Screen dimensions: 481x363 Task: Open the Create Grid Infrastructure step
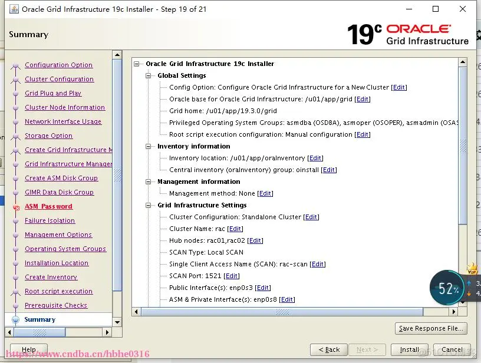(68, 150)
